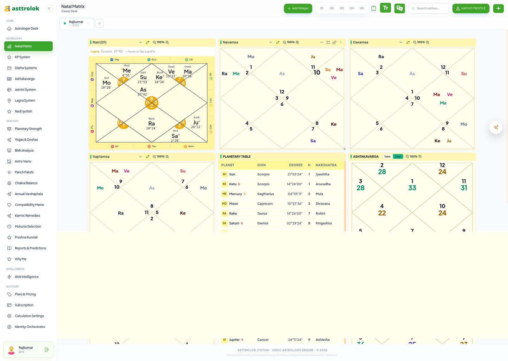Click the Rajkumar user profile card
508x361 pixels.
(28, 350)
